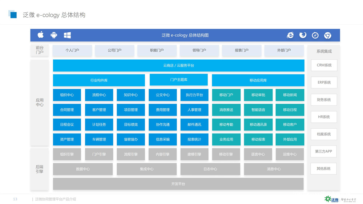Image resolution: width=363 pixels, height=204 pixels.
Task: Select the 协作沟通 tile
Action: [163, 125]
